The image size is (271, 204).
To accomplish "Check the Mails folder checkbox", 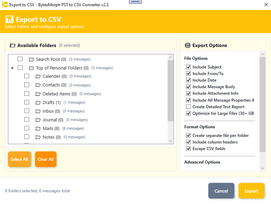I will click(27, 128).
